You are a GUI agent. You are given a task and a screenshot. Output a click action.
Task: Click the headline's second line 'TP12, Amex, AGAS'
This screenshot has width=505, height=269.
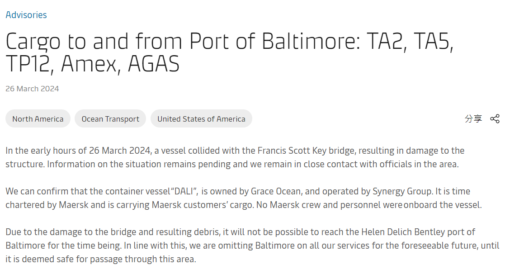(x=92, y=64)
